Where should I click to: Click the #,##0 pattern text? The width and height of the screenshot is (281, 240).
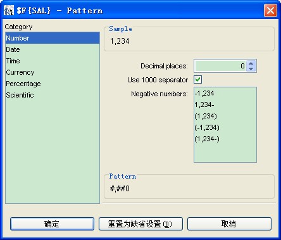point(120,189)
